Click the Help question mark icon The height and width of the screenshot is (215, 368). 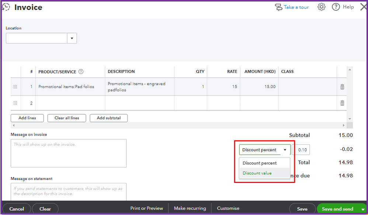(x=336, y=7)
